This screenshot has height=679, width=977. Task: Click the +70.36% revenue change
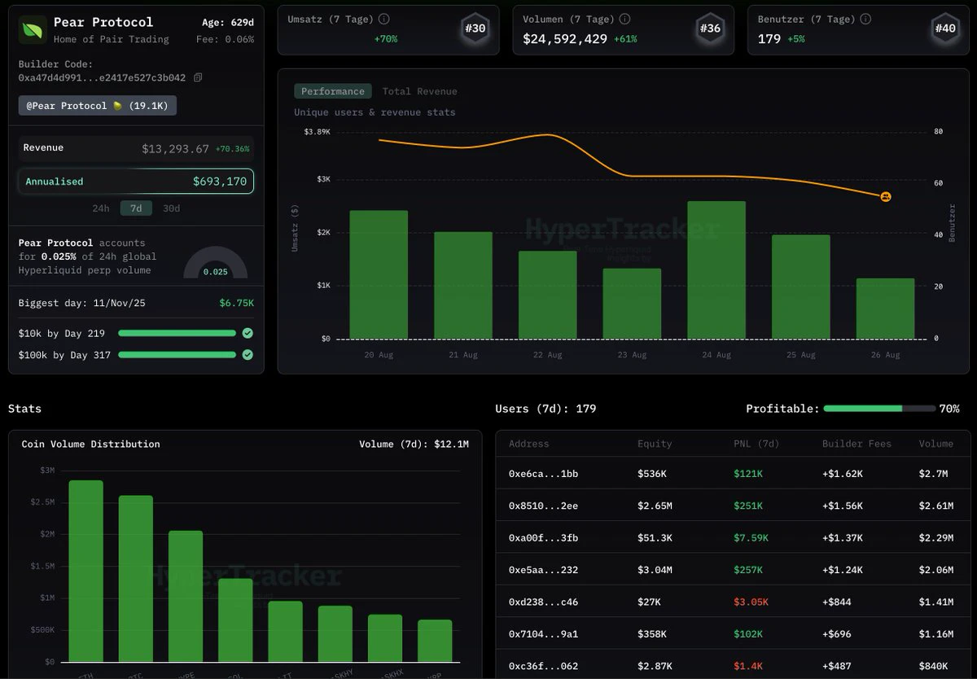coord(233,150)
